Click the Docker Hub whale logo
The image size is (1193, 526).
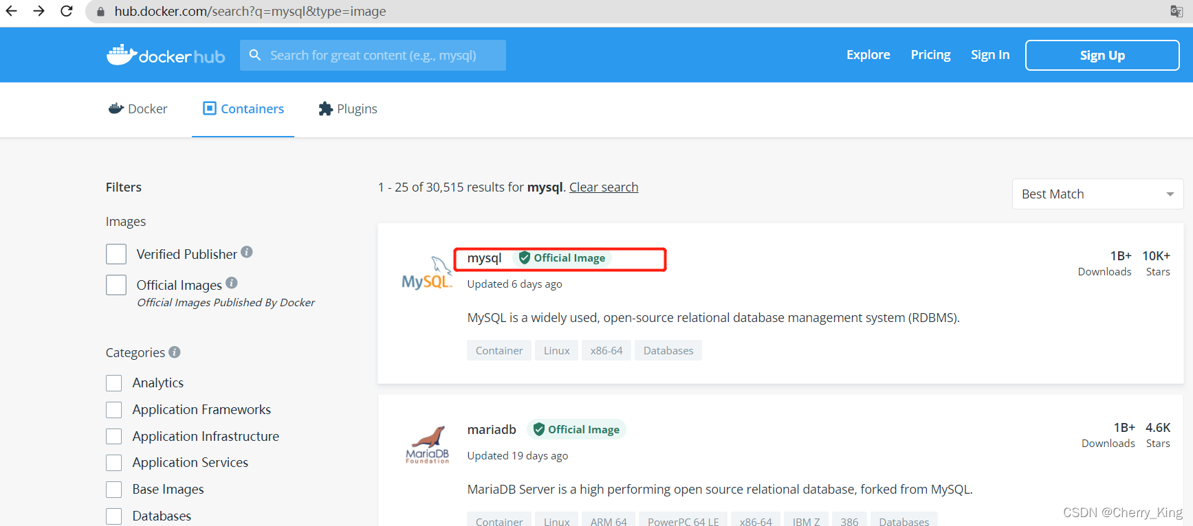point(166,55)
